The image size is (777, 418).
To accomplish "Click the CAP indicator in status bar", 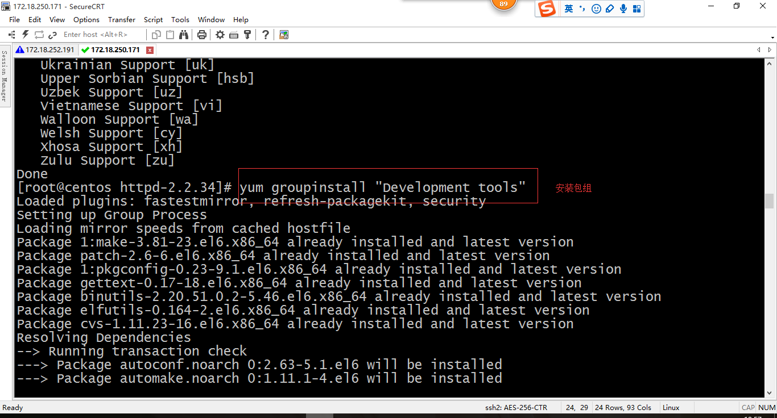I will click(x=748, y=408).
